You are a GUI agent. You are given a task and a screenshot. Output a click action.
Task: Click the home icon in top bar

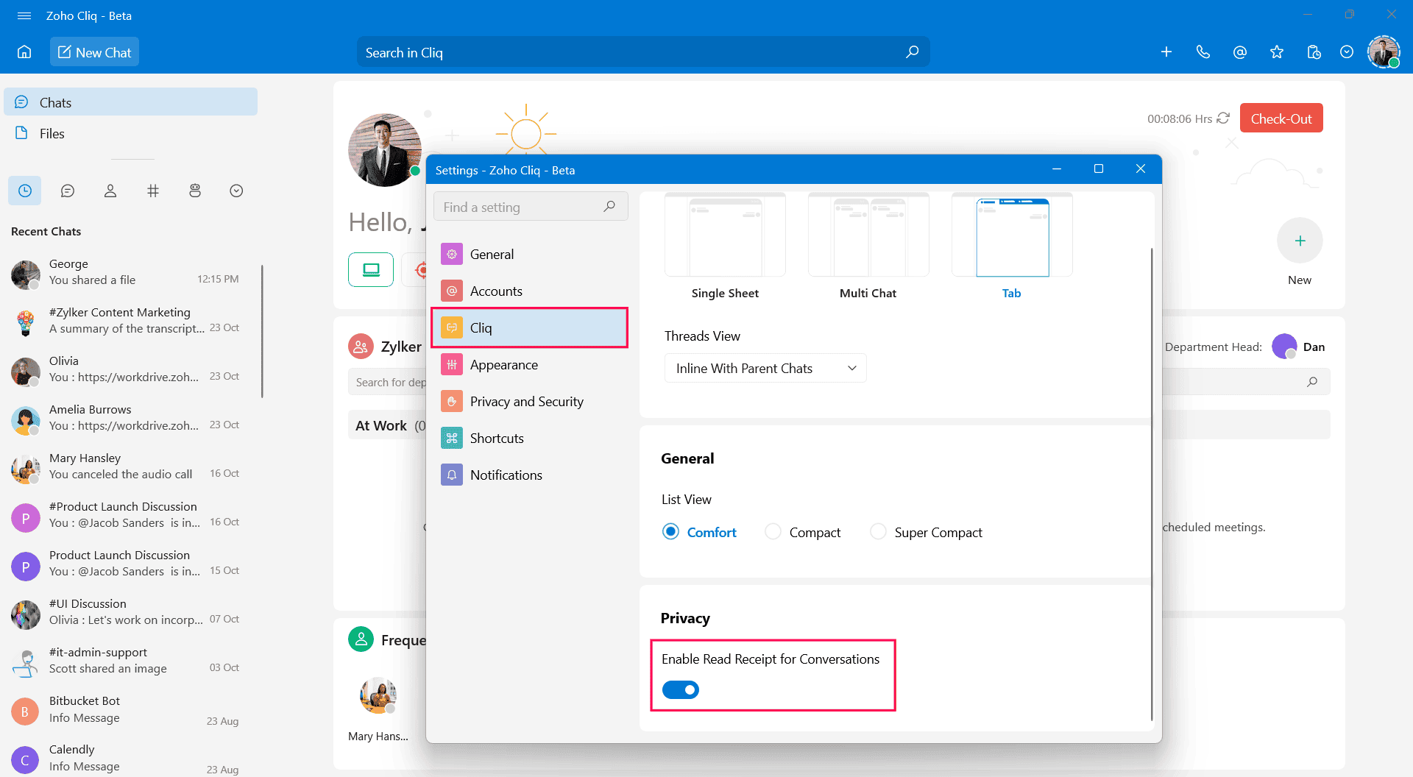(x=24, y=52)
